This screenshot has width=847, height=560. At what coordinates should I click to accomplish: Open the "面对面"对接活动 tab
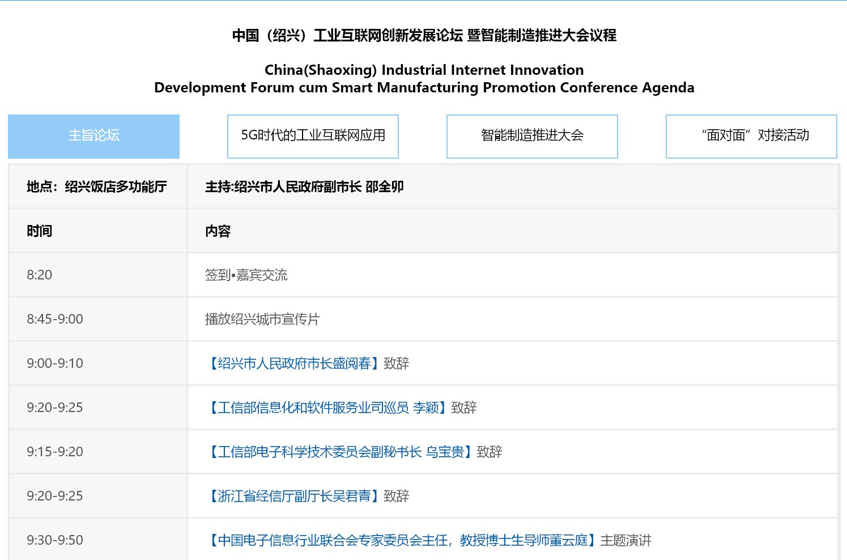pos(751,136)
